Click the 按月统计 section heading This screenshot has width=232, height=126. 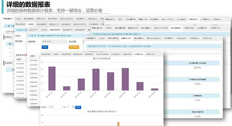(x=9, y=37)
